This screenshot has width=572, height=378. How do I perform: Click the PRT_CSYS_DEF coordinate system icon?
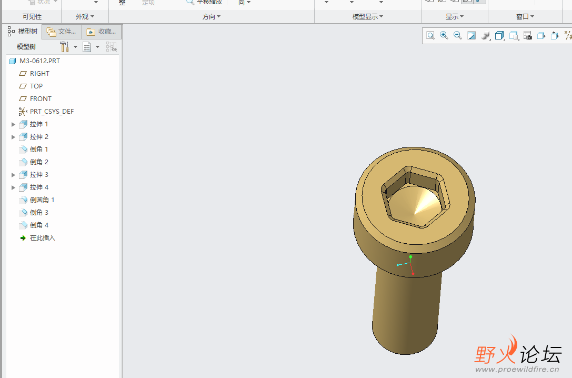click(x=23, y=111)
